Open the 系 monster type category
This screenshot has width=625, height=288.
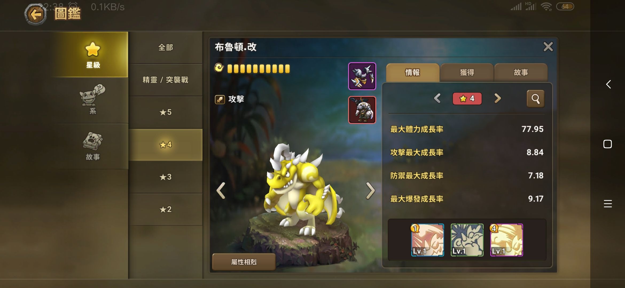click(93, 100)
